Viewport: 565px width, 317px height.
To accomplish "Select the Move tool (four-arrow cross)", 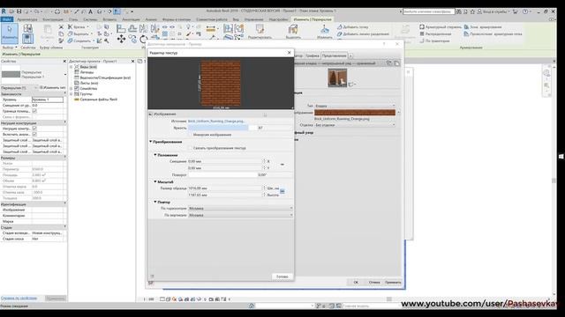I will click(121, 39).
